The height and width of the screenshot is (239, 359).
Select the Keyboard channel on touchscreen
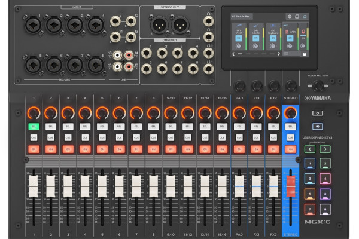(273, 32)
